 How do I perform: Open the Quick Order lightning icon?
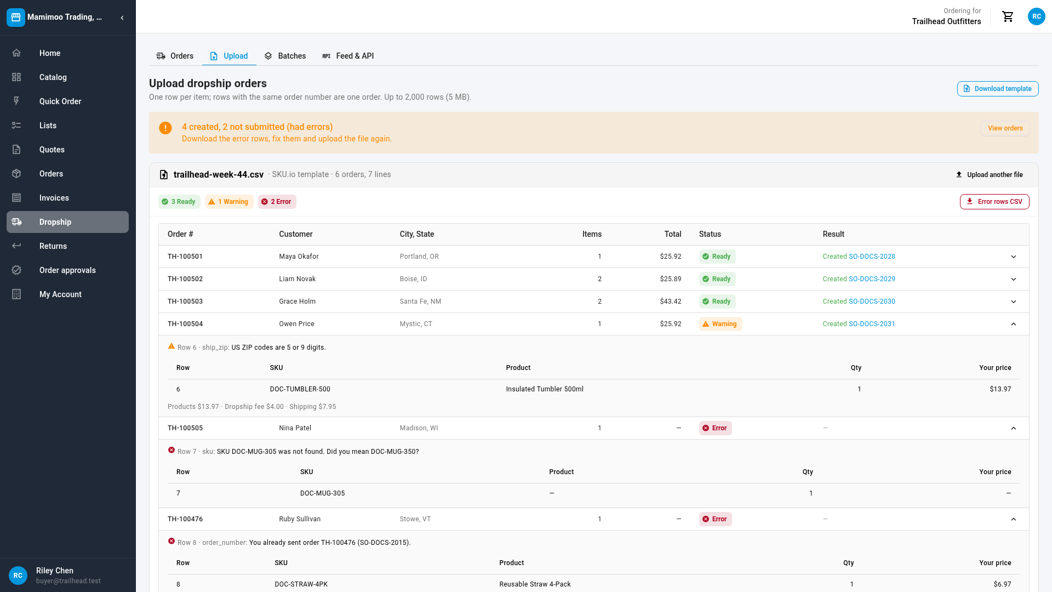click(16, 101)
